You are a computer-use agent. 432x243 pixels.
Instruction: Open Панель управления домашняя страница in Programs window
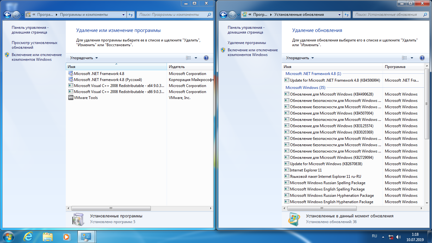coord(30,30)
